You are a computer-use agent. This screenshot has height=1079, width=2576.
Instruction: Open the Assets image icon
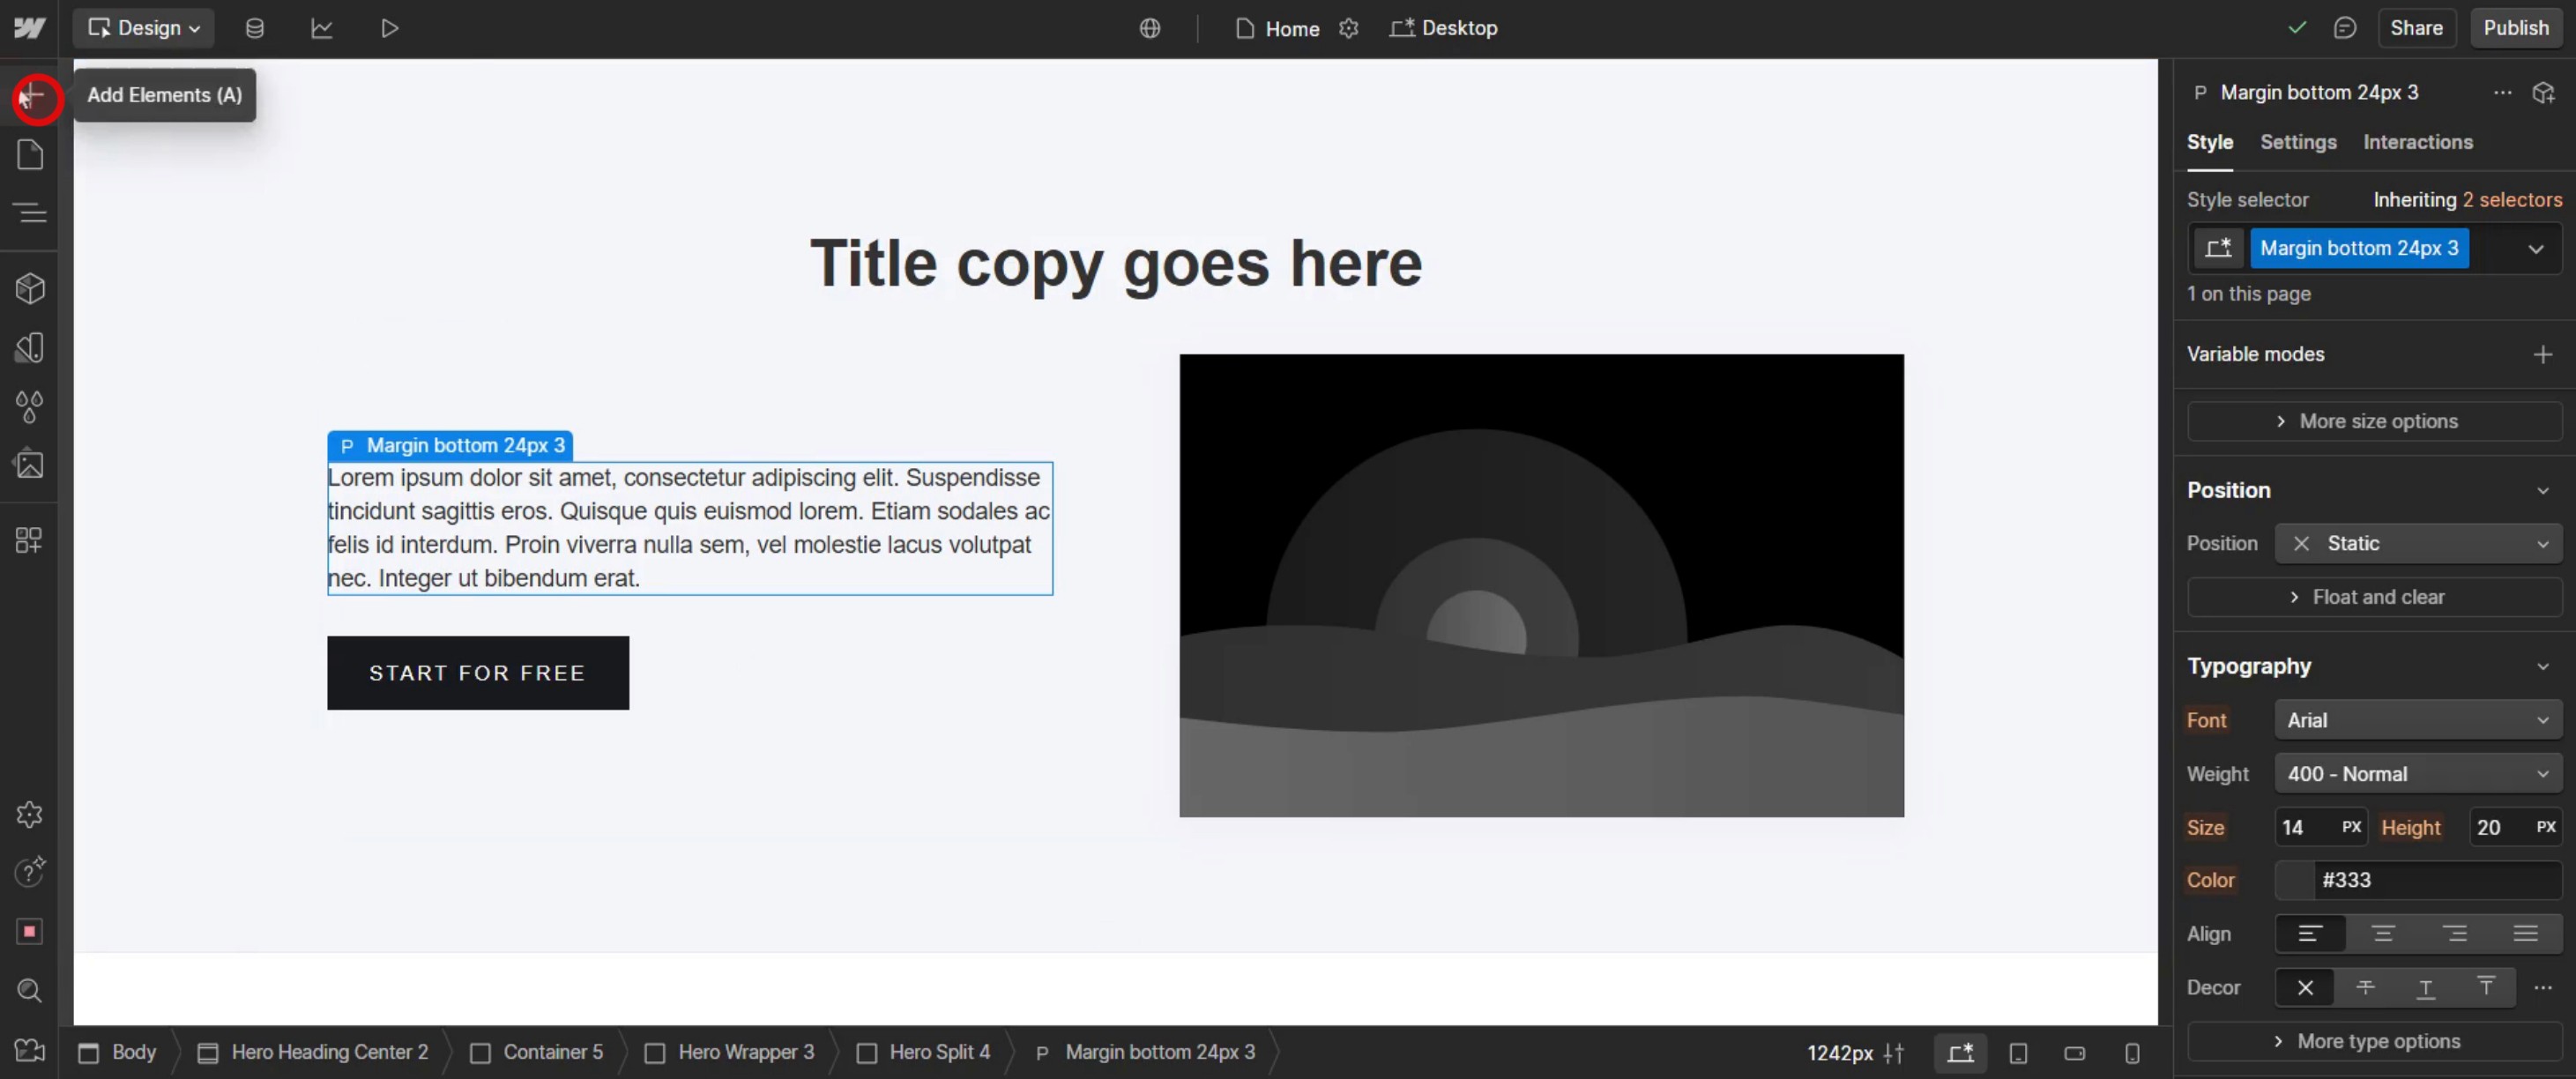point(31,464)
